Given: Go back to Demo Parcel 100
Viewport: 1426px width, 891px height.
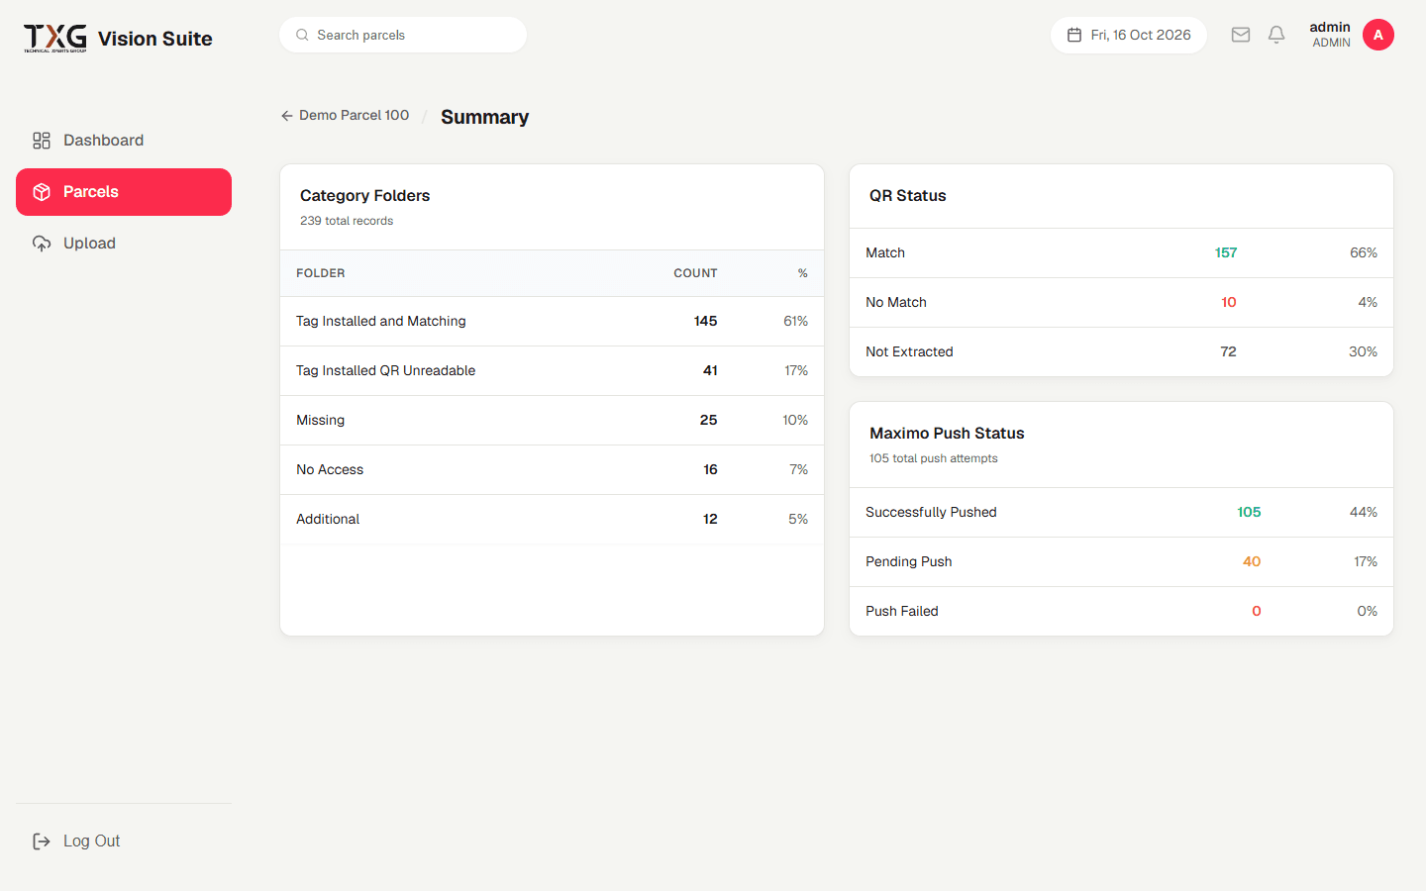Looking at the screenshot, I should coord(345,116).
